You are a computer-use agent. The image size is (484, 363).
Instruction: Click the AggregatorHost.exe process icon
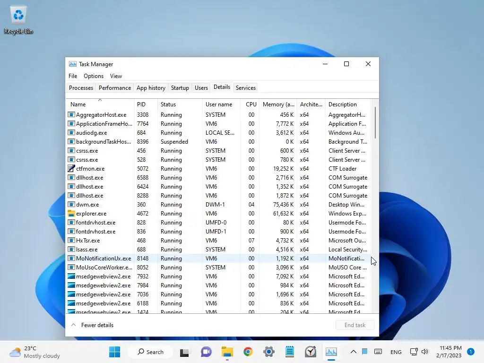click(x=71, y=114)
